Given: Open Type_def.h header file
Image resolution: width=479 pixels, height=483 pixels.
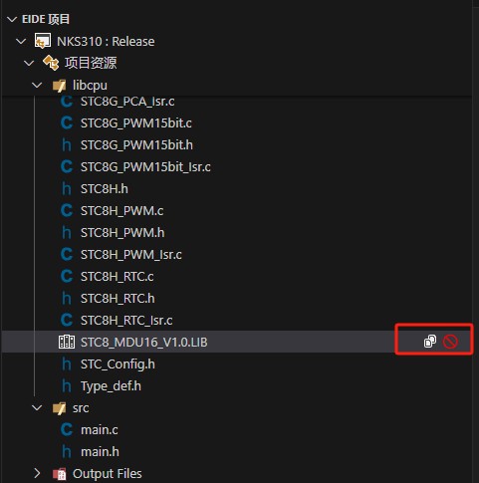Looking at the screenshot, I should (x=111, y=386).
